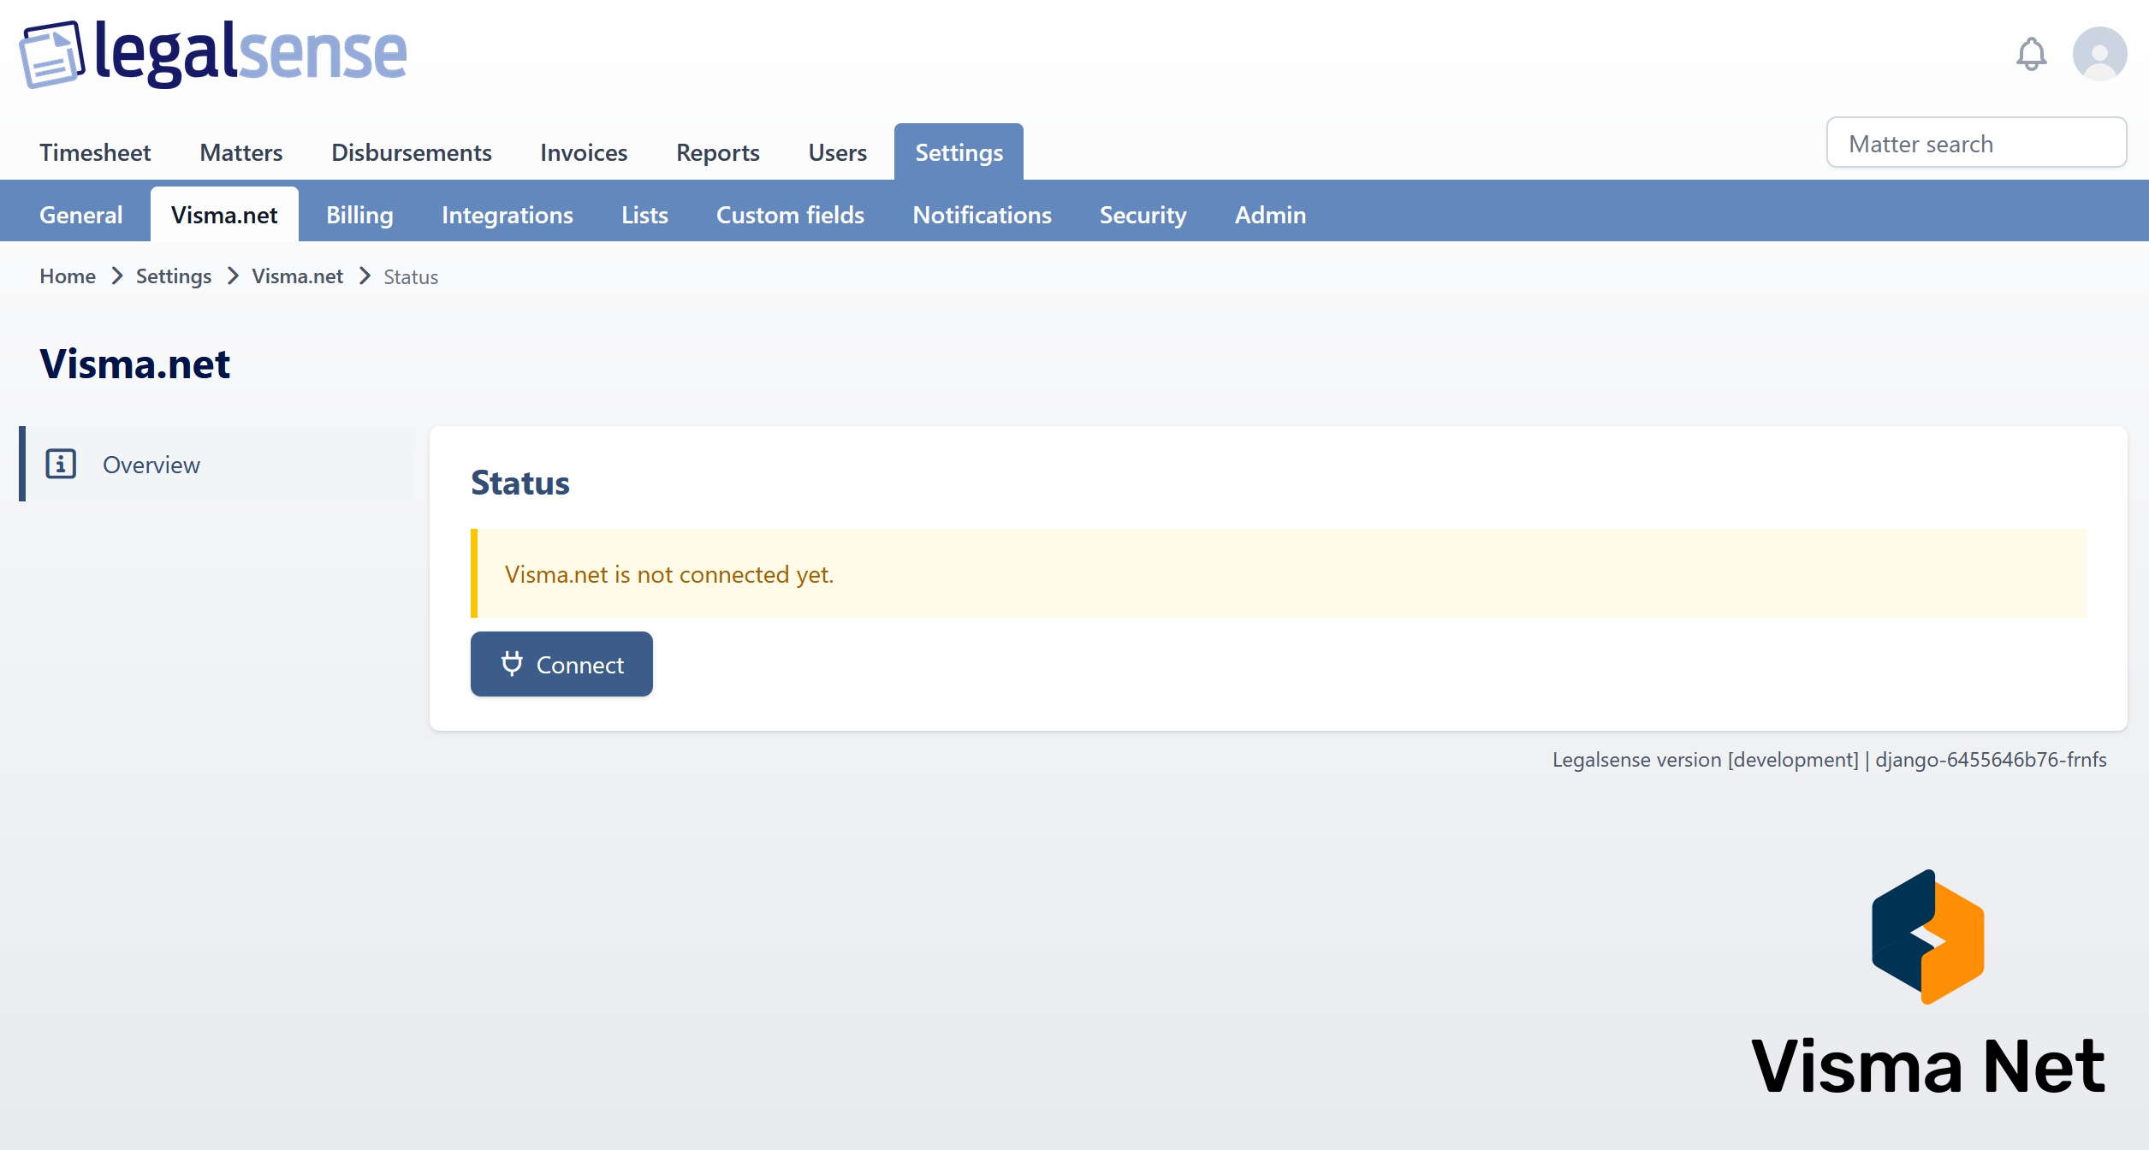The height and width of the screenshot is (1150, 2149).
Task: Click the Overview info icon in sidebar
Action: click(61, 464)
